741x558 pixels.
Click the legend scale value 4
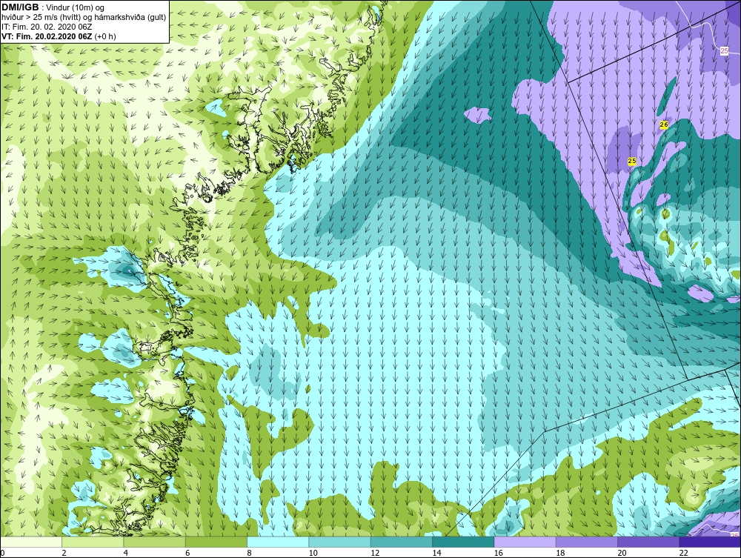[x=126, y=553]
